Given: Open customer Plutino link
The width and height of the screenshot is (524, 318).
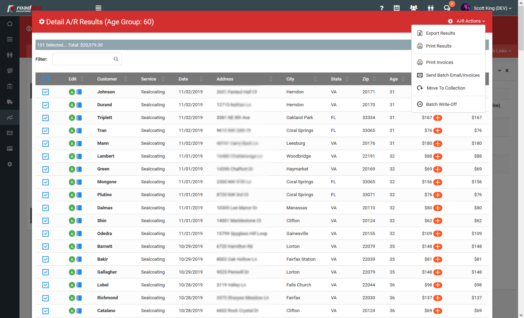Looking at the screenshot, I should 104,195.
